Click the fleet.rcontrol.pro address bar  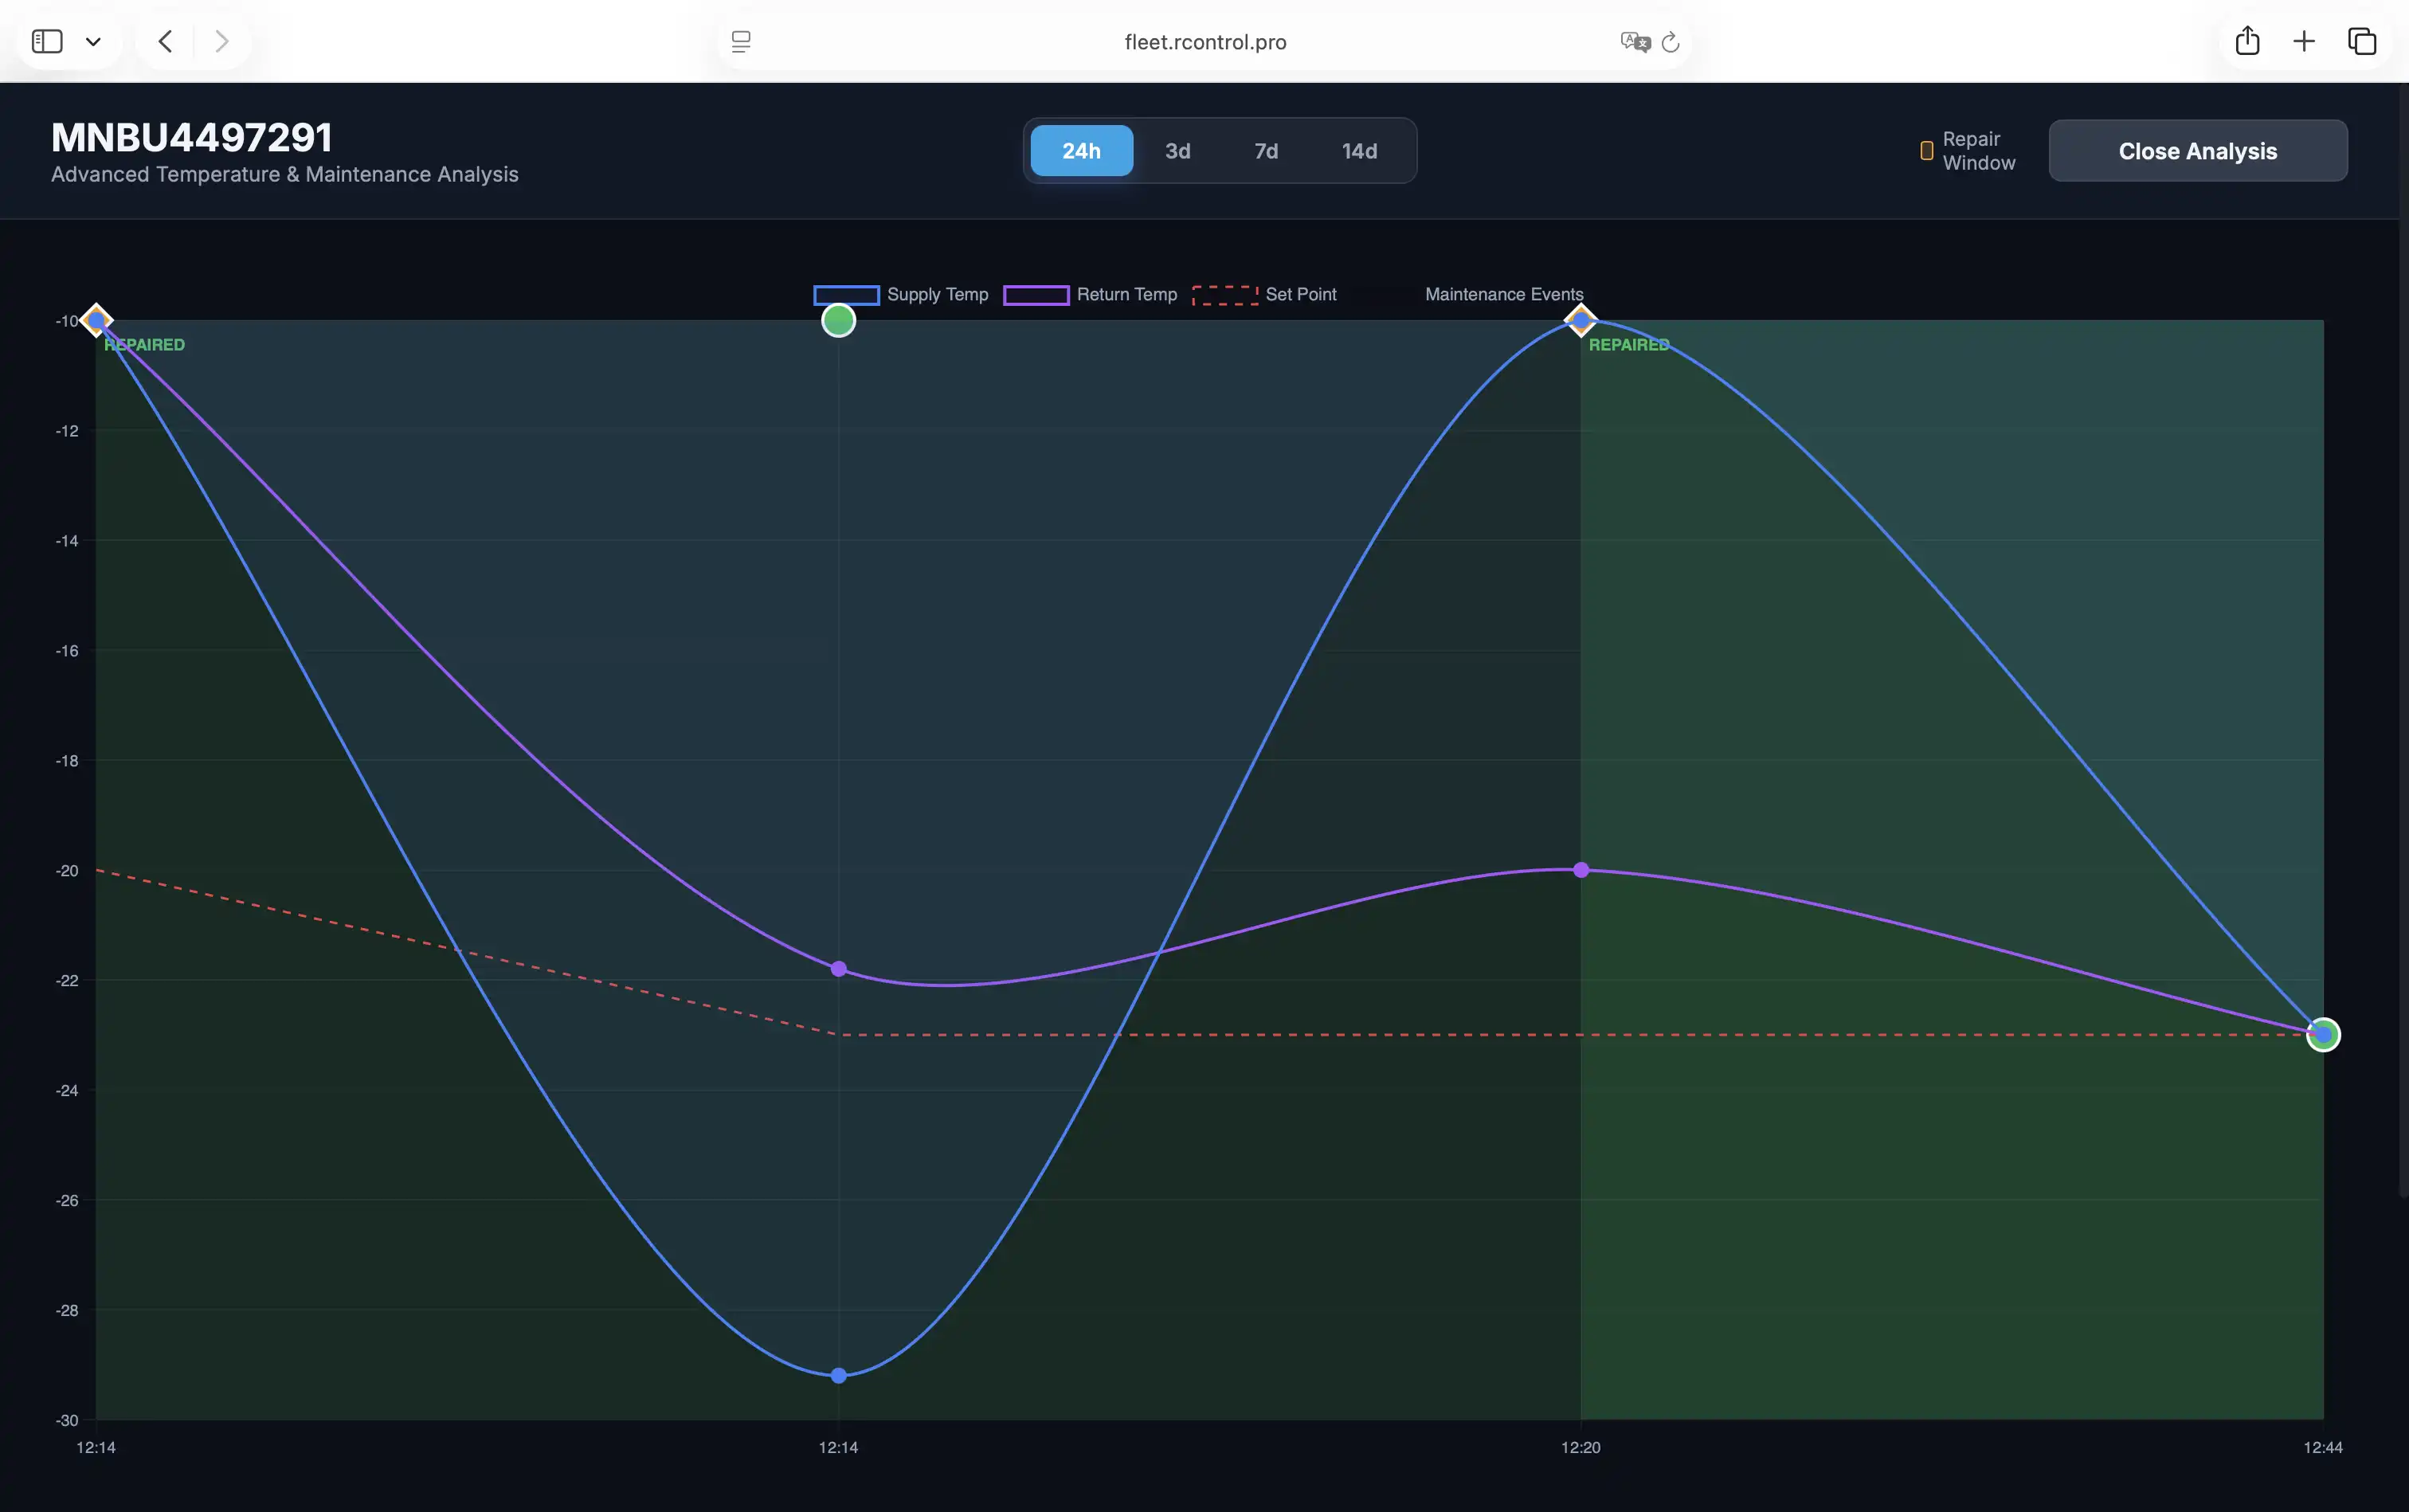click(1205, 42)
